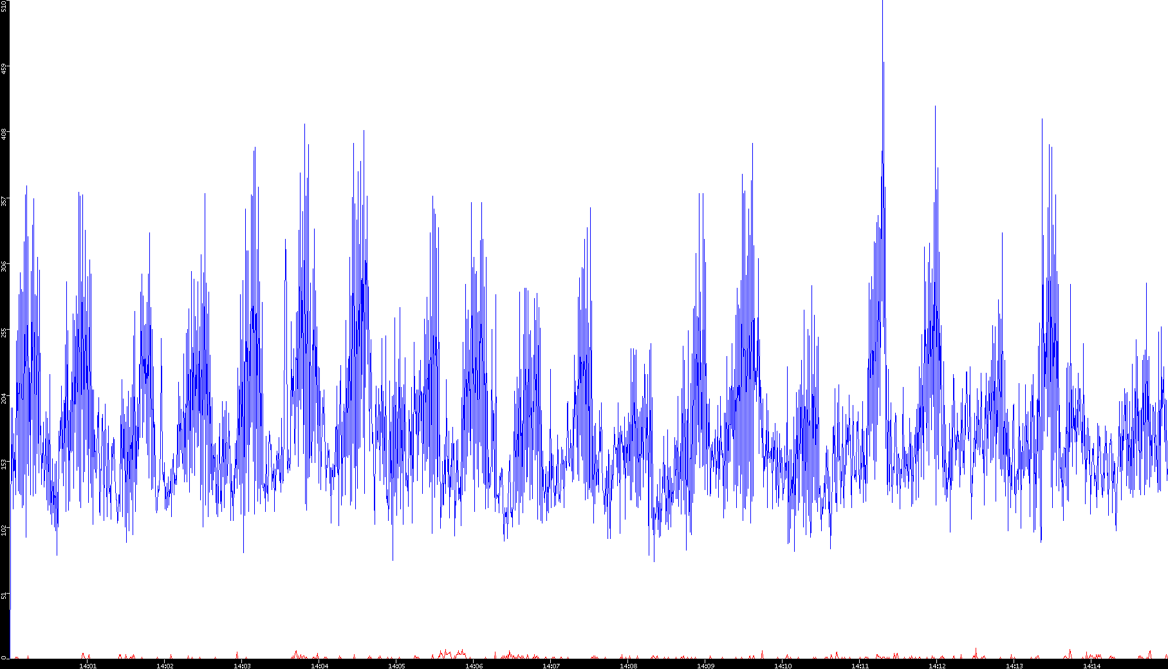Click the 14:01 time label
This screenshot has width=1168, height=669.
pyautogui.click(x=88, y=665)
